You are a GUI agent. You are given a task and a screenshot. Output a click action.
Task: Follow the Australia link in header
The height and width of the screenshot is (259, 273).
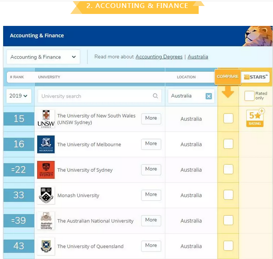coord(198,57)
